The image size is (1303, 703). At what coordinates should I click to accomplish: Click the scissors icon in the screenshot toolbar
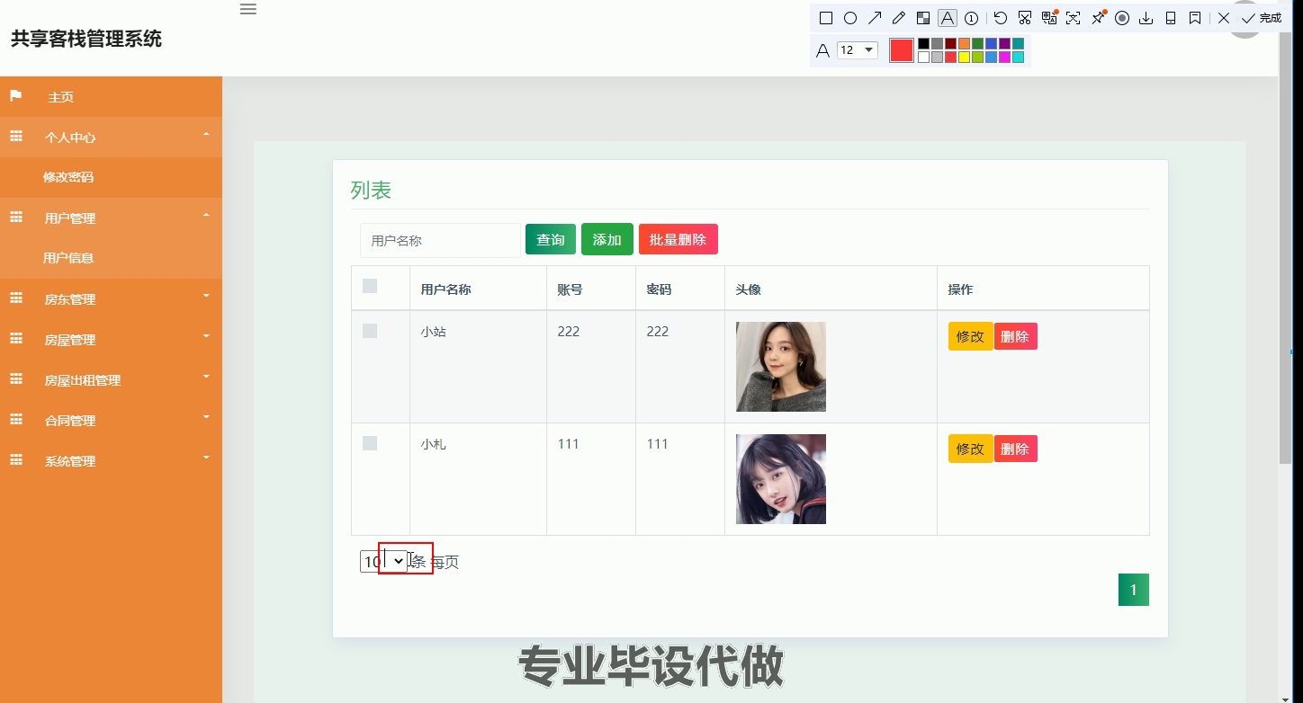tap(1025, 18)
